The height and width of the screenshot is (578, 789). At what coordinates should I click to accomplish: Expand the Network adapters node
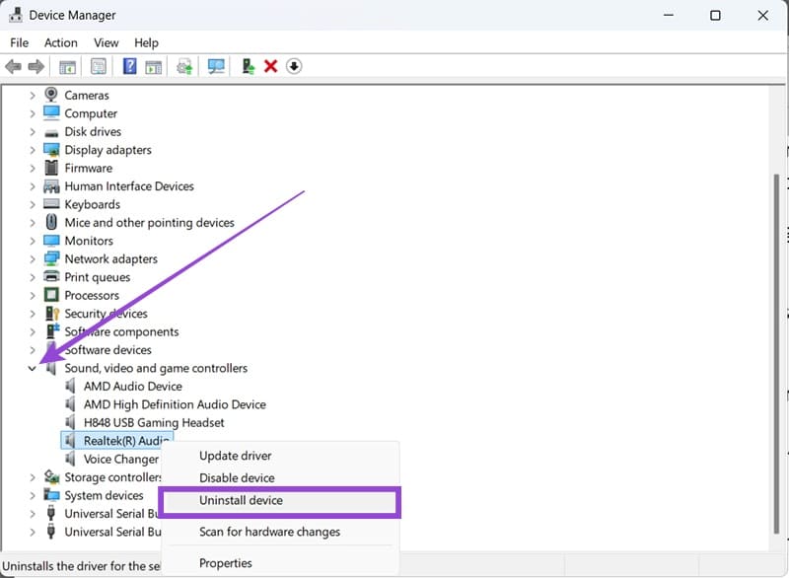tap(32, 259)
